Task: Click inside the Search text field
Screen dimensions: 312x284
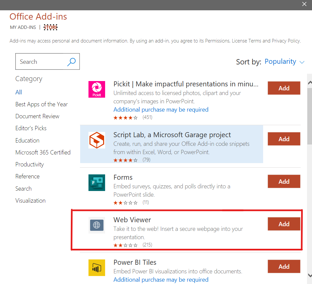Action: 40,62
